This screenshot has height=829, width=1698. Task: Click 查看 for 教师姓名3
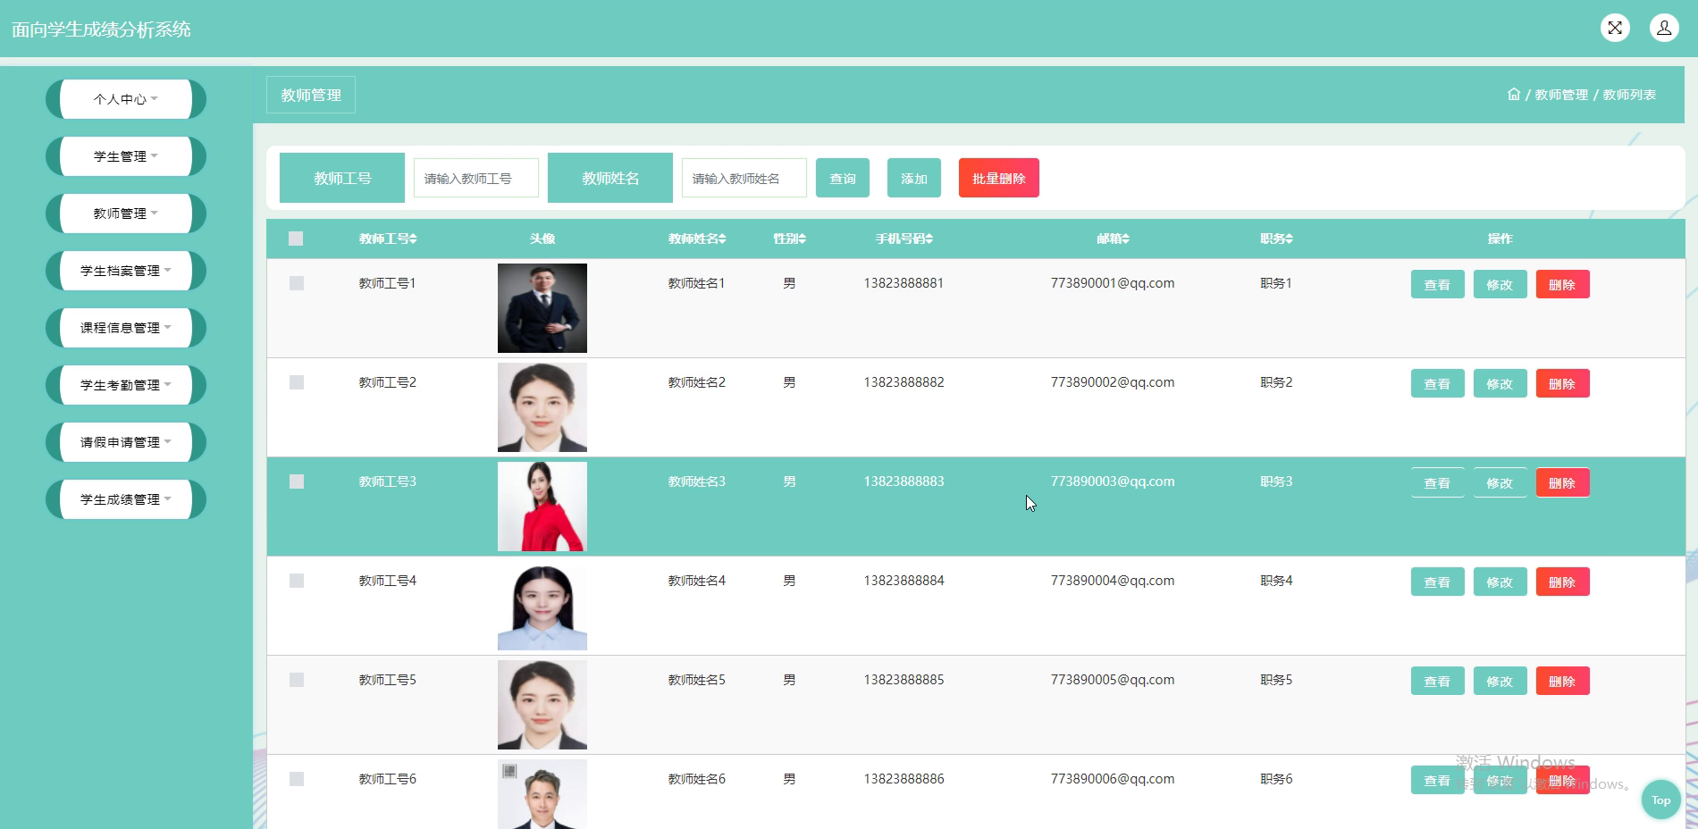tap(1437, 482)
